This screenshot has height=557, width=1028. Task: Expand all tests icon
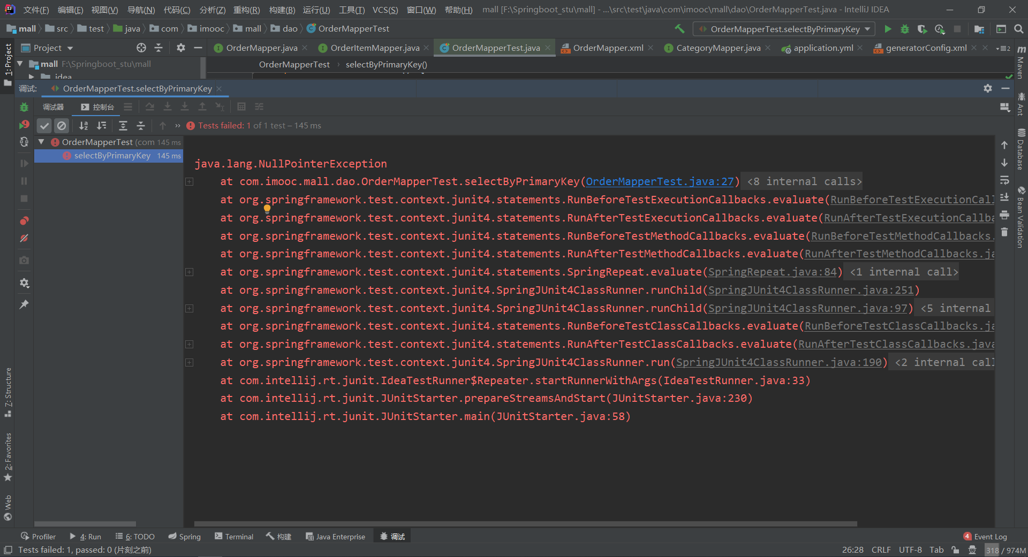[123, 126]
